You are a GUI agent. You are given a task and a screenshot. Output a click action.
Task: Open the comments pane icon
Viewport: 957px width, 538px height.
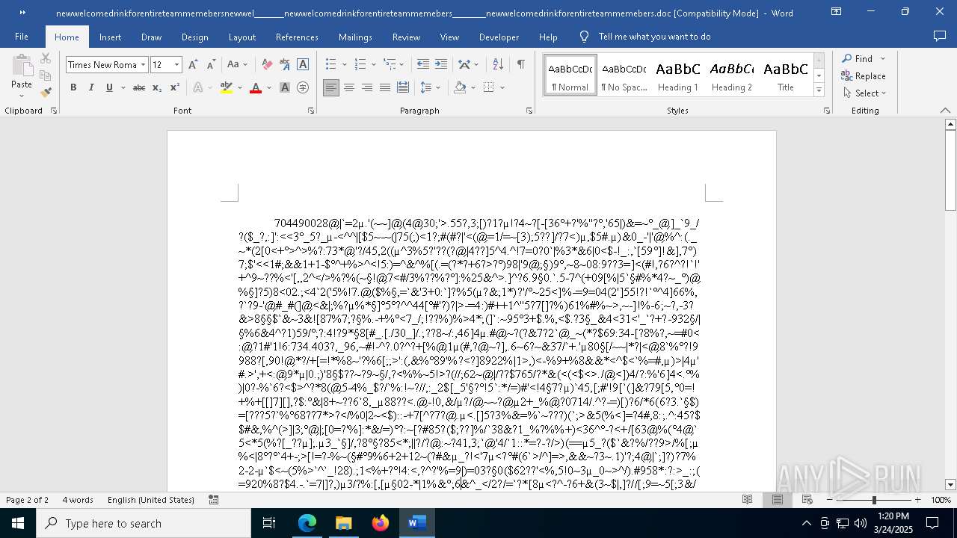click(940, 36)
